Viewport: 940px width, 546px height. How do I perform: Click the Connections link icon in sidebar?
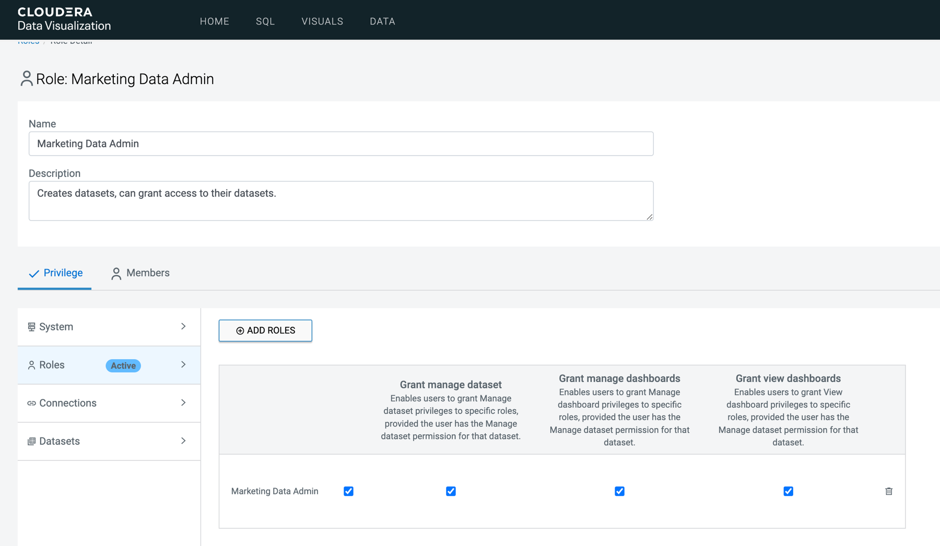click(31, 403)
